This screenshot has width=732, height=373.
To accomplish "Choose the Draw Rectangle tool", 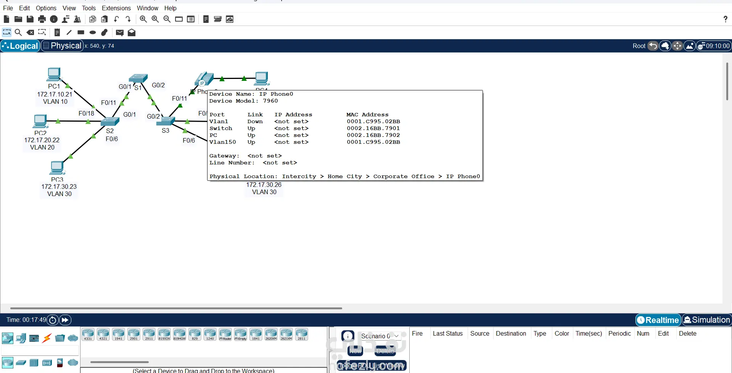I will tap(81, 32).
